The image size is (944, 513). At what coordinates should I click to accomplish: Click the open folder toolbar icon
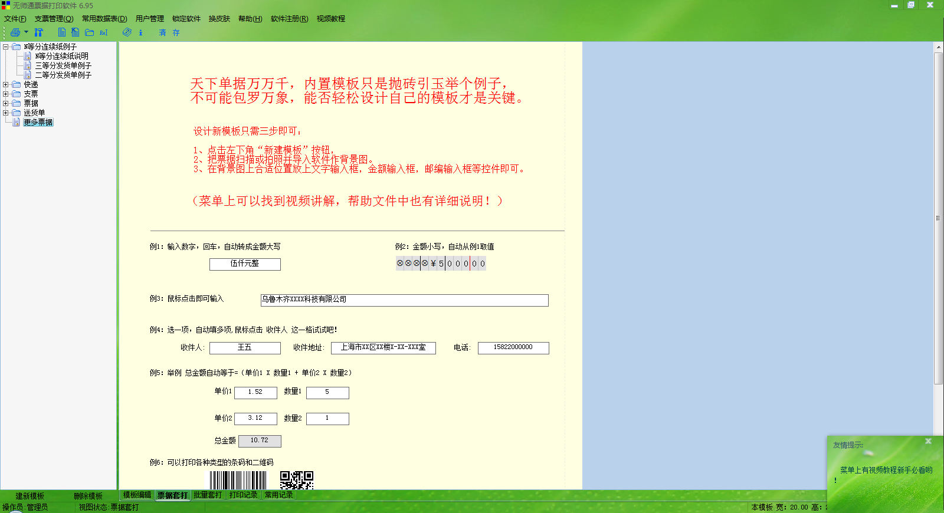coord(89,32)
